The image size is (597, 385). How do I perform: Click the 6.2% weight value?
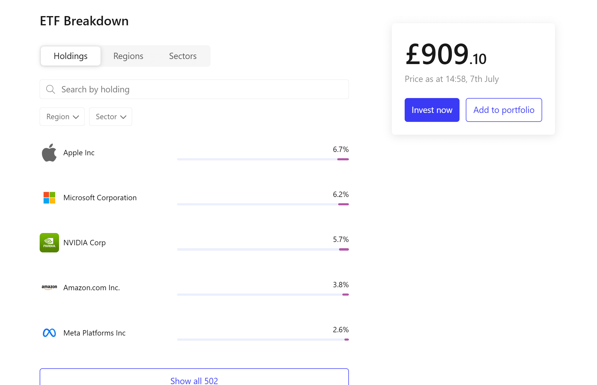[341, 194]
